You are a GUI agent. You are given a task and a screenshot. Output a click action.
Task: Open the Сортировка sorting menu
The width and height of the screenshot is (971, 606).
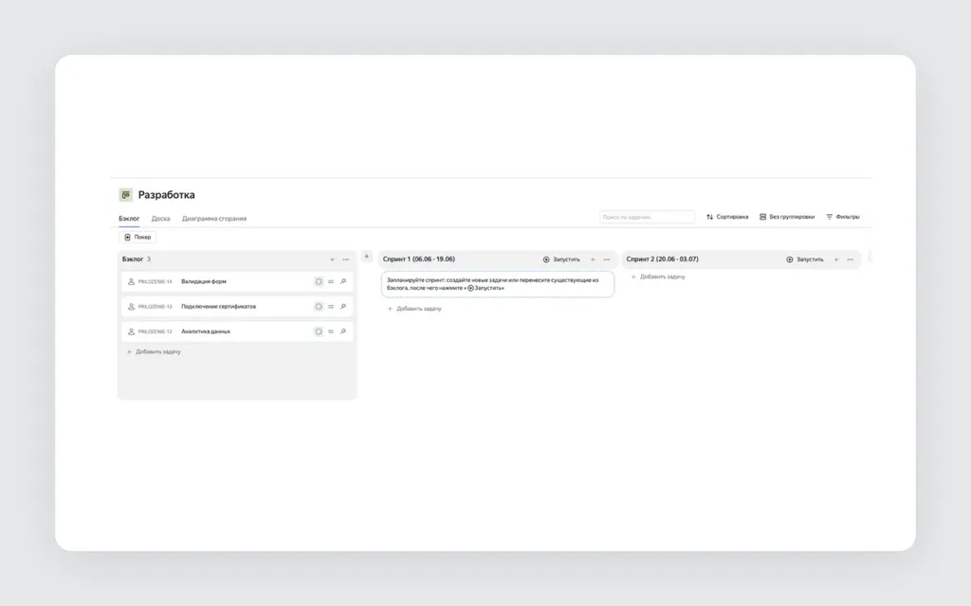pos(727,217)
